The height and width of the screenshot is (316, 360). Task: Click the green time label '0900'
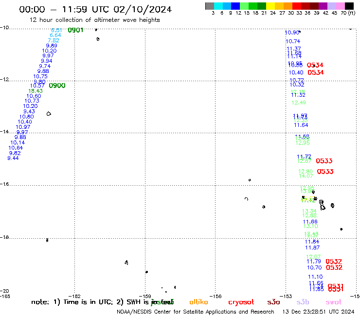pyautogui.click(x=57, y=86)
